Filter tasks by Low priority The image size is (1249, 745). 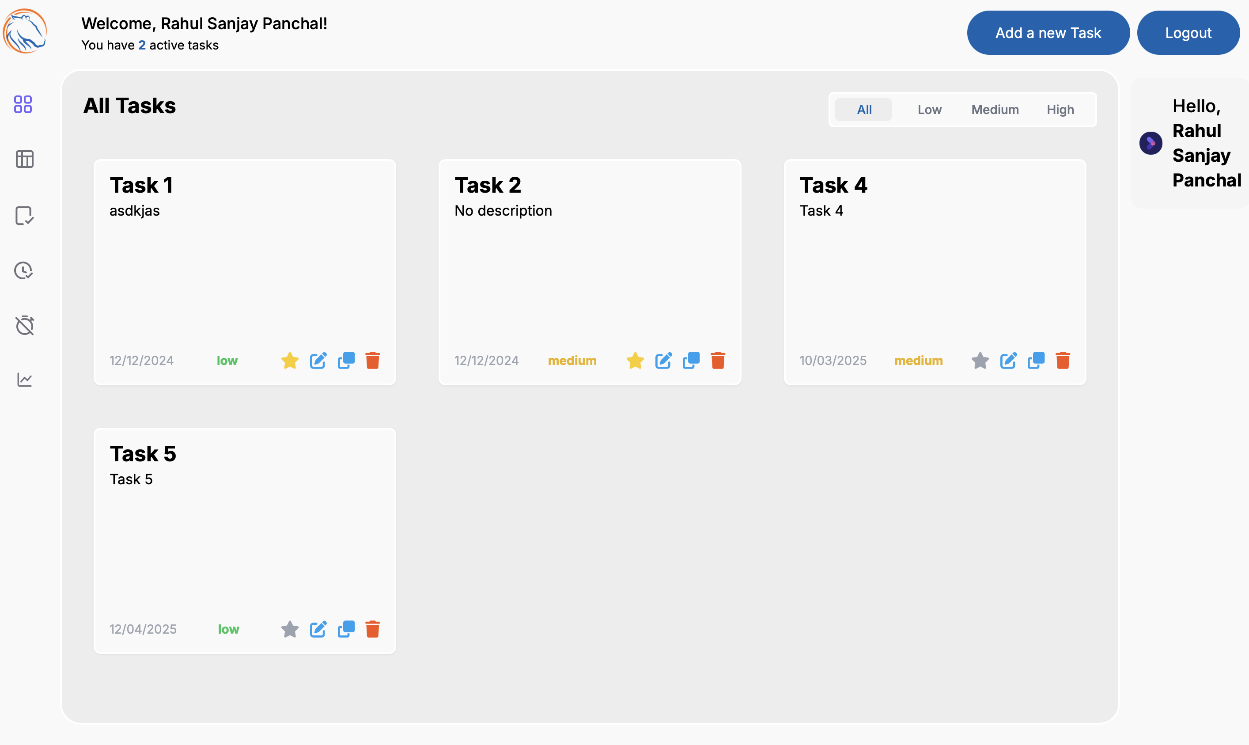(x=930, y=110)
